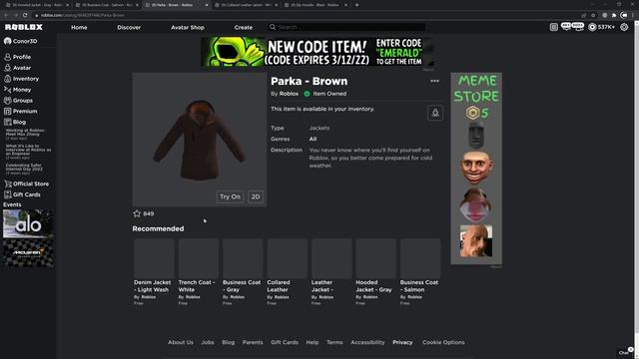Click the brown parka preview image
Screen dimensions: 639x359
[200, 140]
